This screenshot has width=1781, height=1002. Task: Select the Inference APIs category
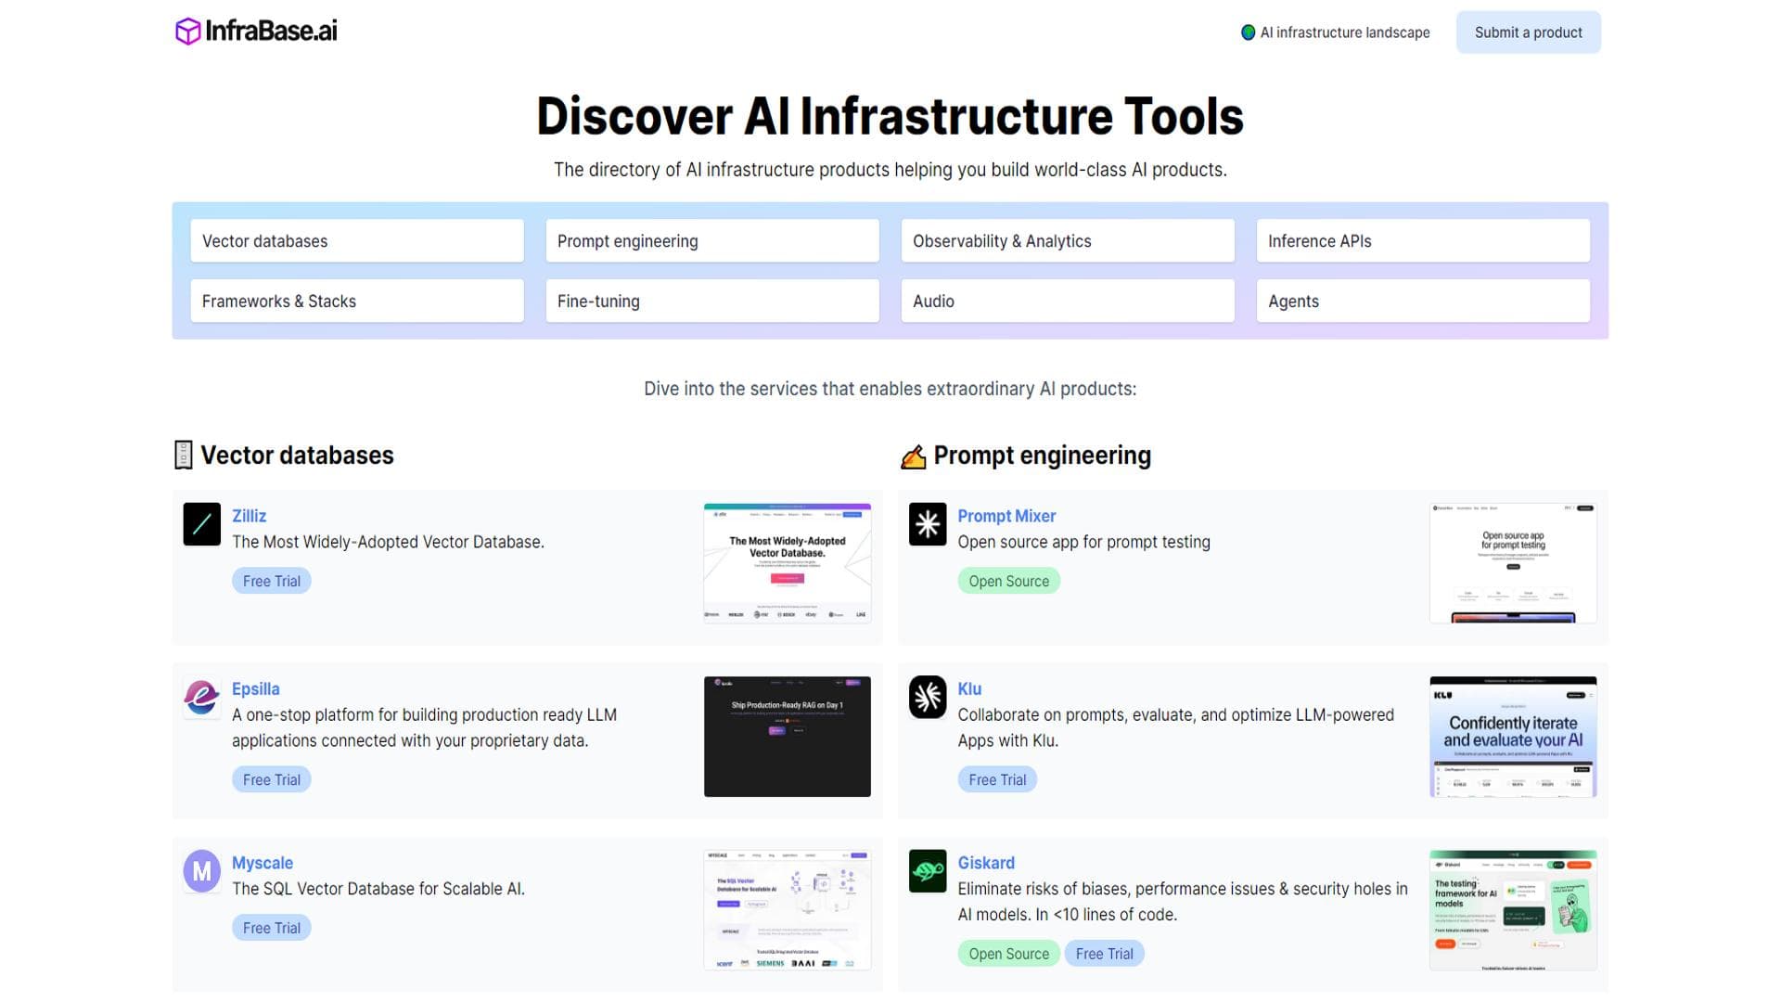pyautogui.click(x=1423, y=241)
